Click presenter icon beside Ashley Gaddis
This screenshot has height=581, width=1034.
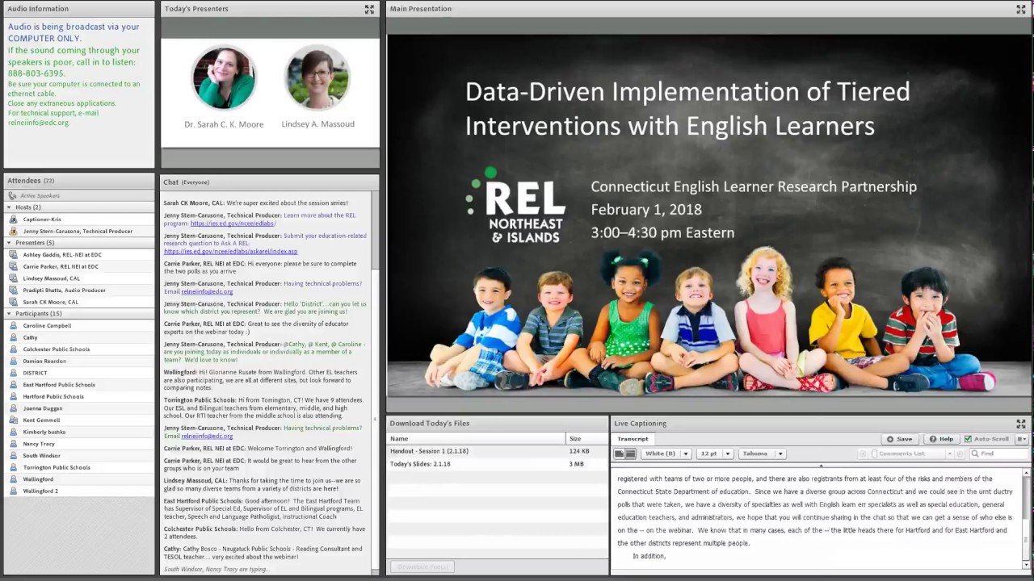[14, 255]
